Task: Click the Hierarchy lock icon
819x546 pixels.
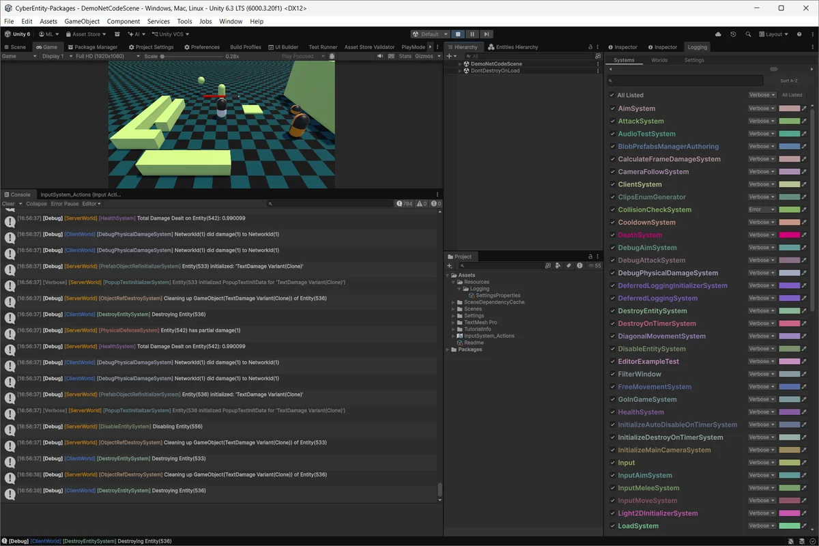Action: [590, 47]
